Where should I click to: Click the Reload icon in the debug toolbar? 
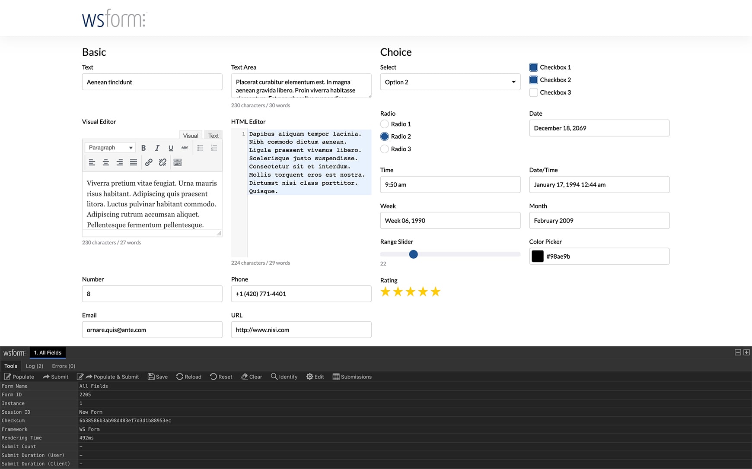pyautogui.click(x=188, y=377)
